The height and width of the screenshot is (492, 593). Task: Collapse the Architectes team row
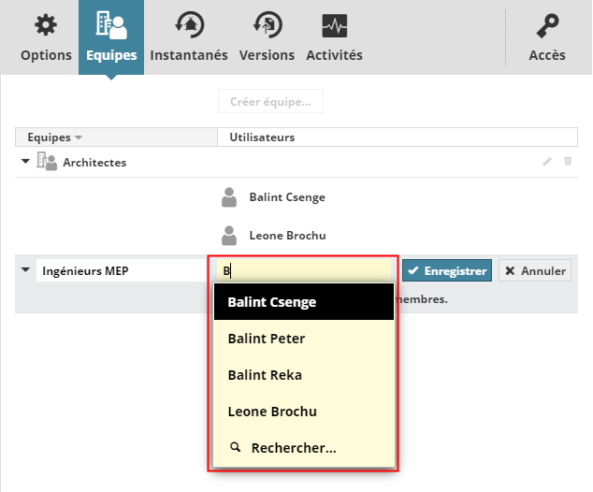pos(24,162)
